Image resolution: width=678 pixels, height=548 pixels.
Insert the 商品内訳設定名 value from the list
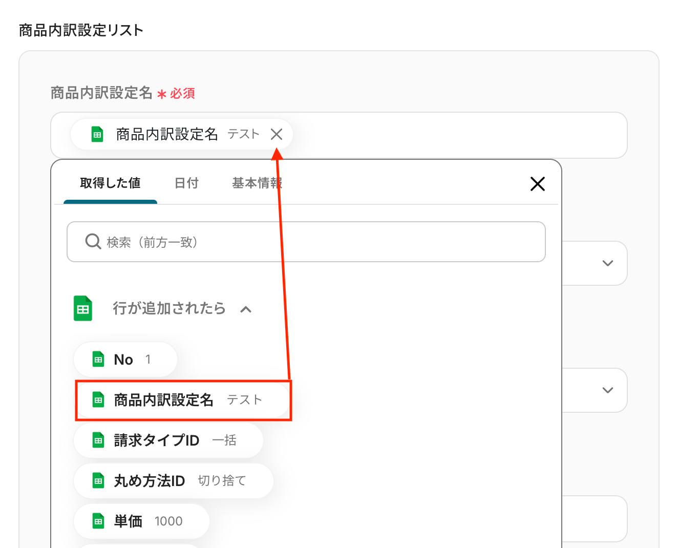tap(183, 400)
